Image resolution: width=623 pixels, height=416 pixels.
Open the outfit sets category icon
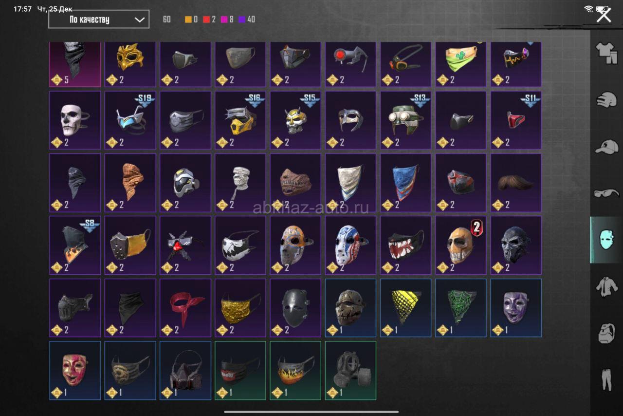[x=606, y=53]
